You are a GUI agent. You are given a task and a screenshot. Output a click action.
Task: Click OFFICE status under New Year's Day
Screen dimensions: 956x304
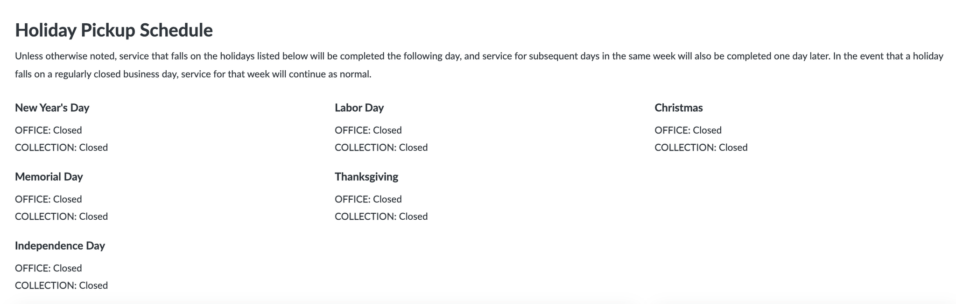click(x=49, y=130)
